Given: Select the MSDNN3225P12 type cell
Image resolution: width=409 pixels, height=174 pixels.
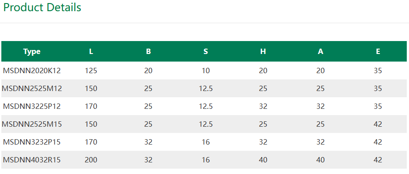Looking at the screenshot, I should pos(32,106).
